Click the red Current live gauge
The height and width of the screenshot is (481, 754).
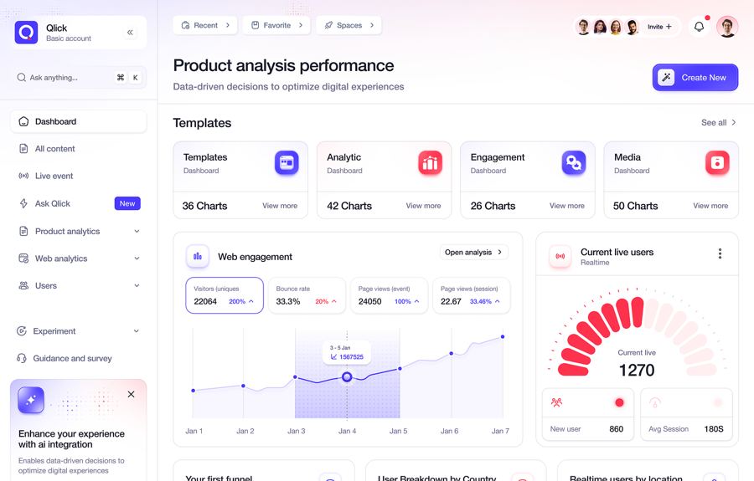[637, 332]
